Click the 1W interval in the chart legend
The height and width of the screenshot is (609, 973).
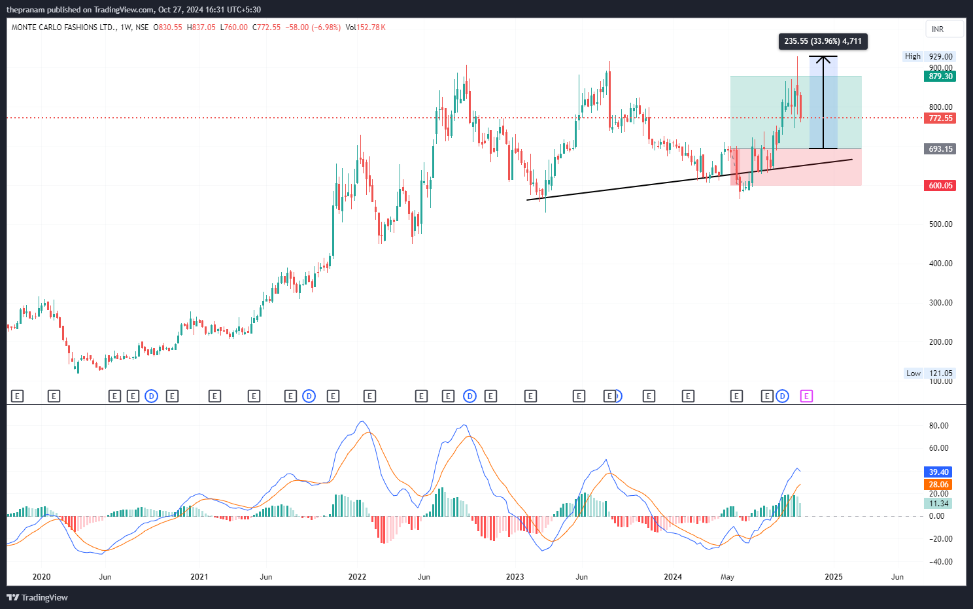pos(126,27)
